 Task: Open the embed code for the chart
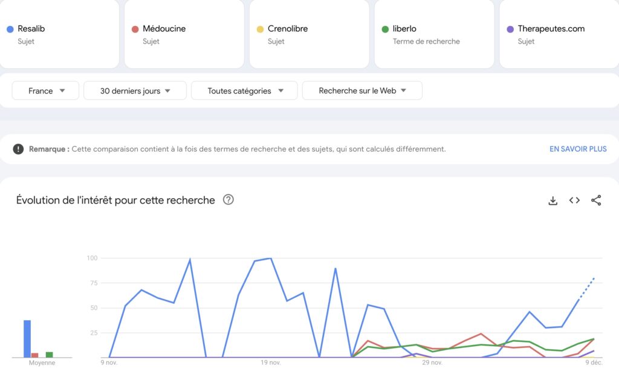click(574, 200)
